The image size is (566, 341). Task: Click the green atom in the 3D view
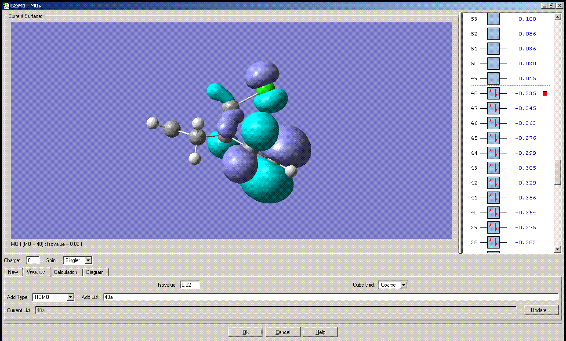[265, 89]
